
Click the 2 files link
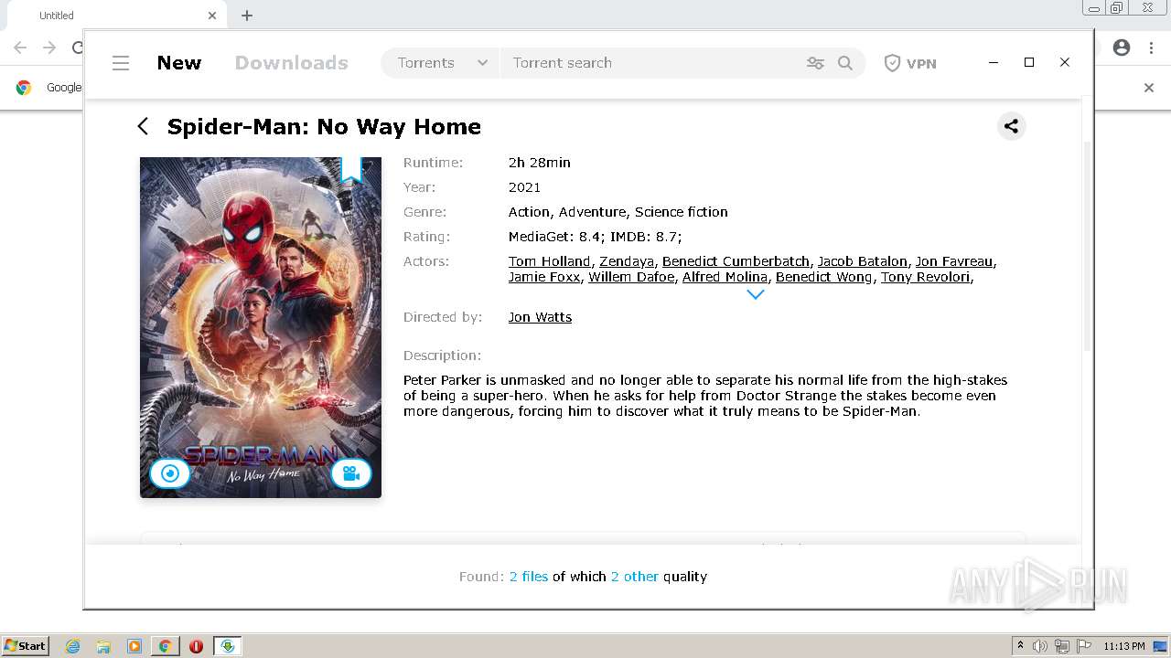pos(529,577)
